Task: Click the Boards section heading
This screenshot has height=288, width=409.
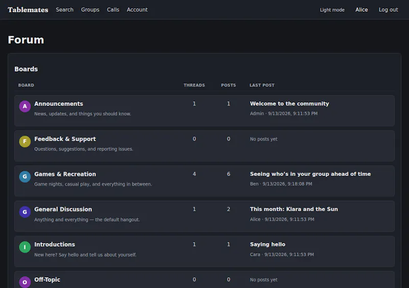Action: 26,69
